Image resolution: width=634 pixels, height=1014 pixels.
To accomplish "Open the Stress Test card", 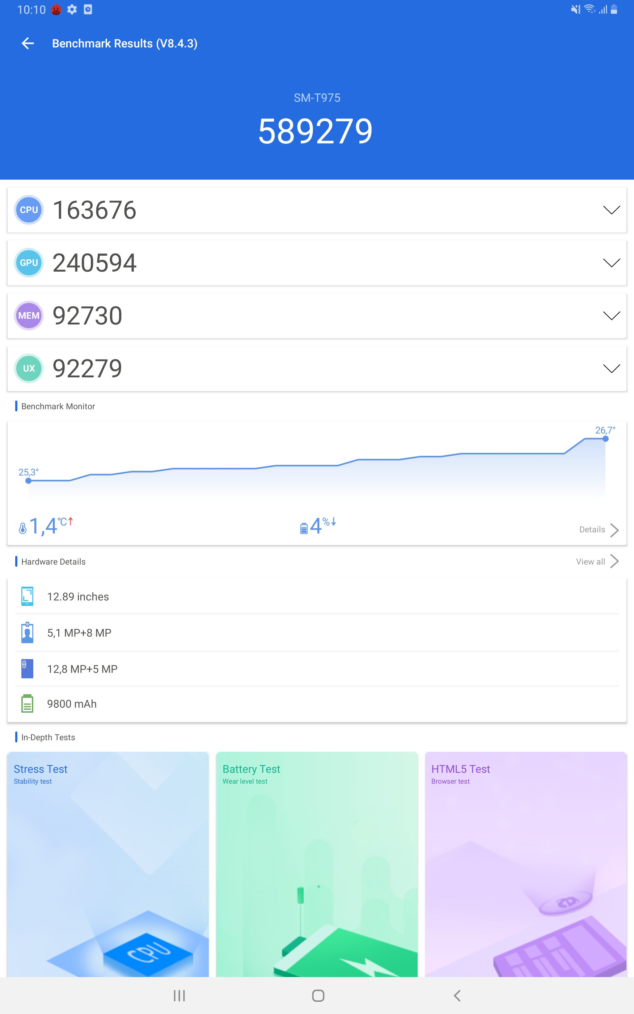I will pyautogui.click(x=108, y=864).
